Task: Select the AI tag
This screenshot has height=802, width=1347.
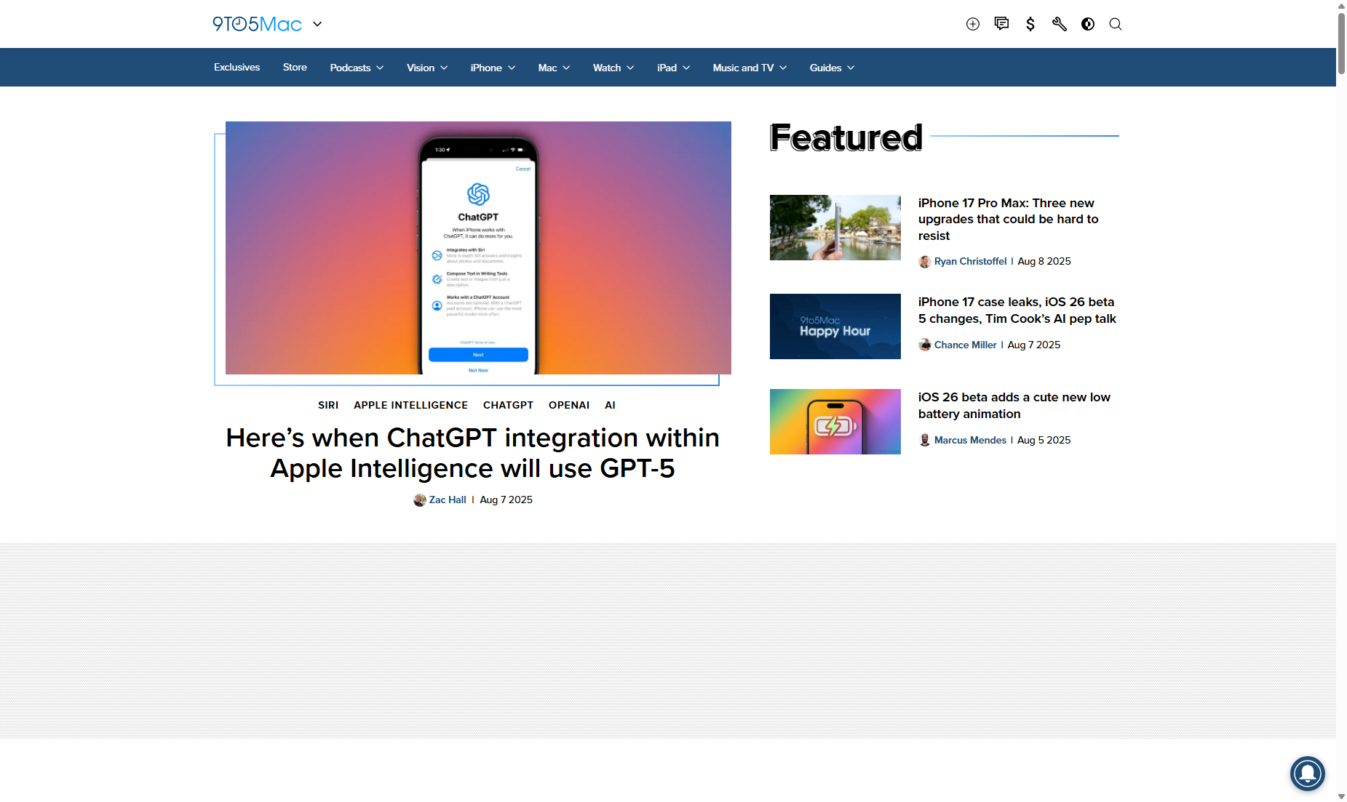Action: tap(610, 405)
